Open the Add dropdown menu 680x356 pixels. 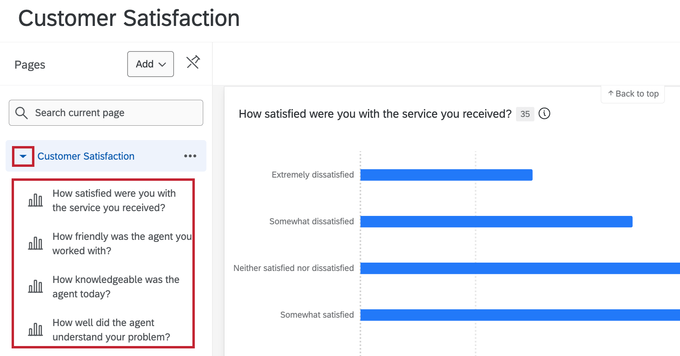point(150,64)
